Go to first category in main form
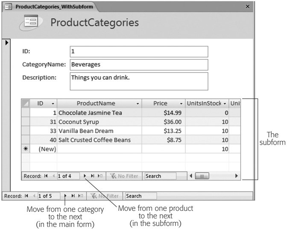This screenshot has width=287, height=230. (26, 196)
